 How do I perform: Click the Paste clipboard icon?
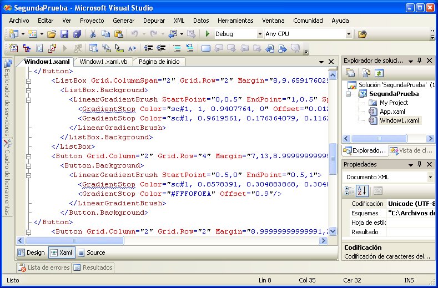tap(119, 34)
